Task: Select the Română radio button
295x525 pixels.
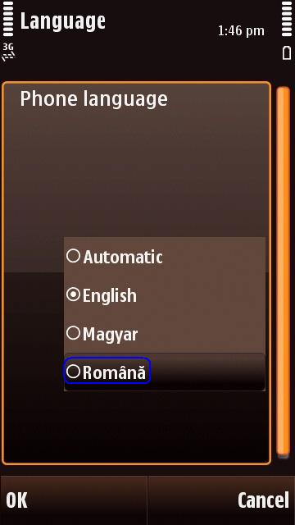Action: 73,372
